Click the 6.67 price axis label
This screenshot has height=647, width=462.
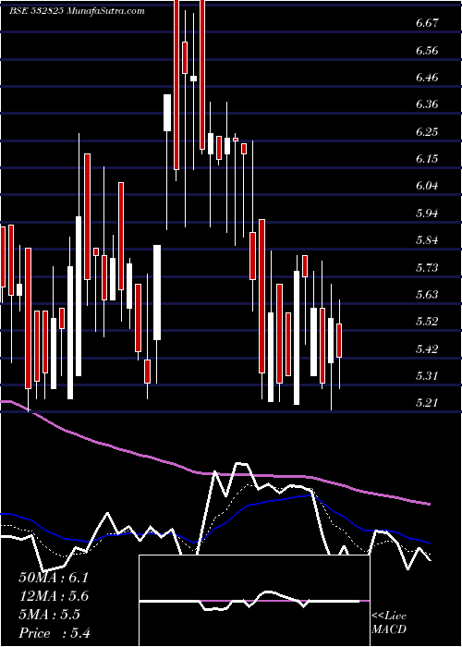[x=426, y=23]
